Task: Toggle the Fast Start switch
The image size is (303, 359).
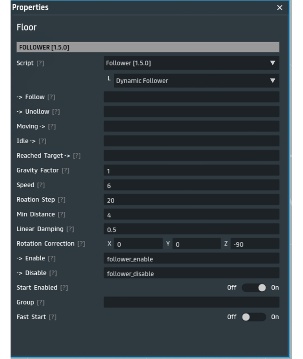Action: click(254, 317)
